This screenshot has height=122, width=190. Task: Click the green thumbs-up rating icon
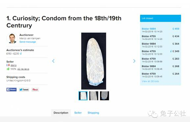coord(8,69)
